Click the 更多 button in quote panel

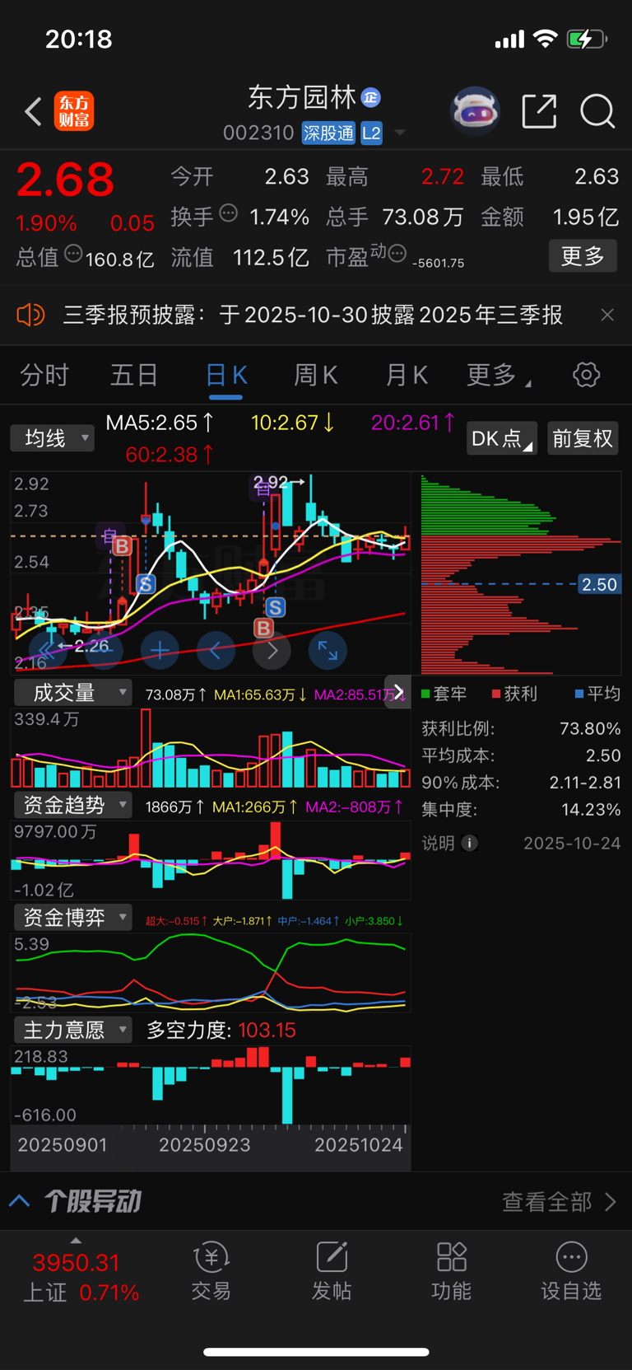click(583, 256)
